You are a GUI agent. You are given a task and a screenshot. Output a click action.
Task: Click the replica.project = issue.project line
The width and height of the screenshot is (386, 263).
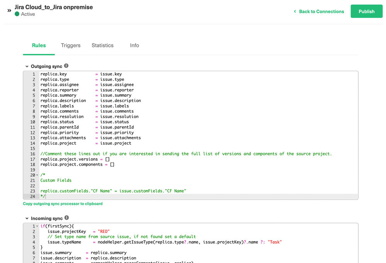click(x=86, y=143)
